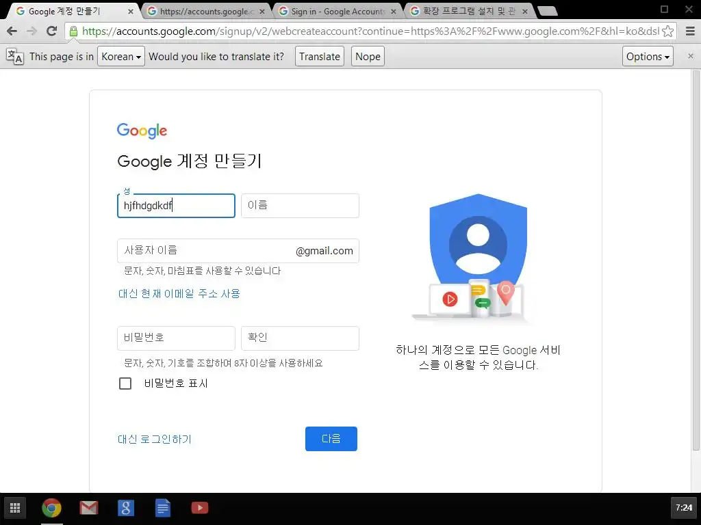
Task: Focus the '성' field containing hjfhdgdkdf
Action: (176, 206)
